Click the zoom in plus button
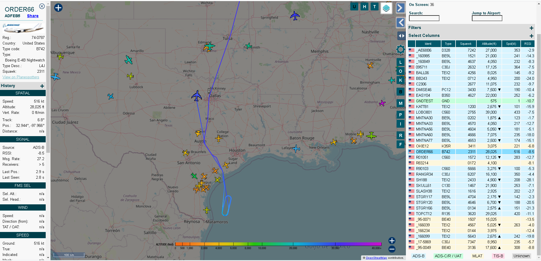Image resolution: width=541 pixels, height=261 pixels. 392,240
